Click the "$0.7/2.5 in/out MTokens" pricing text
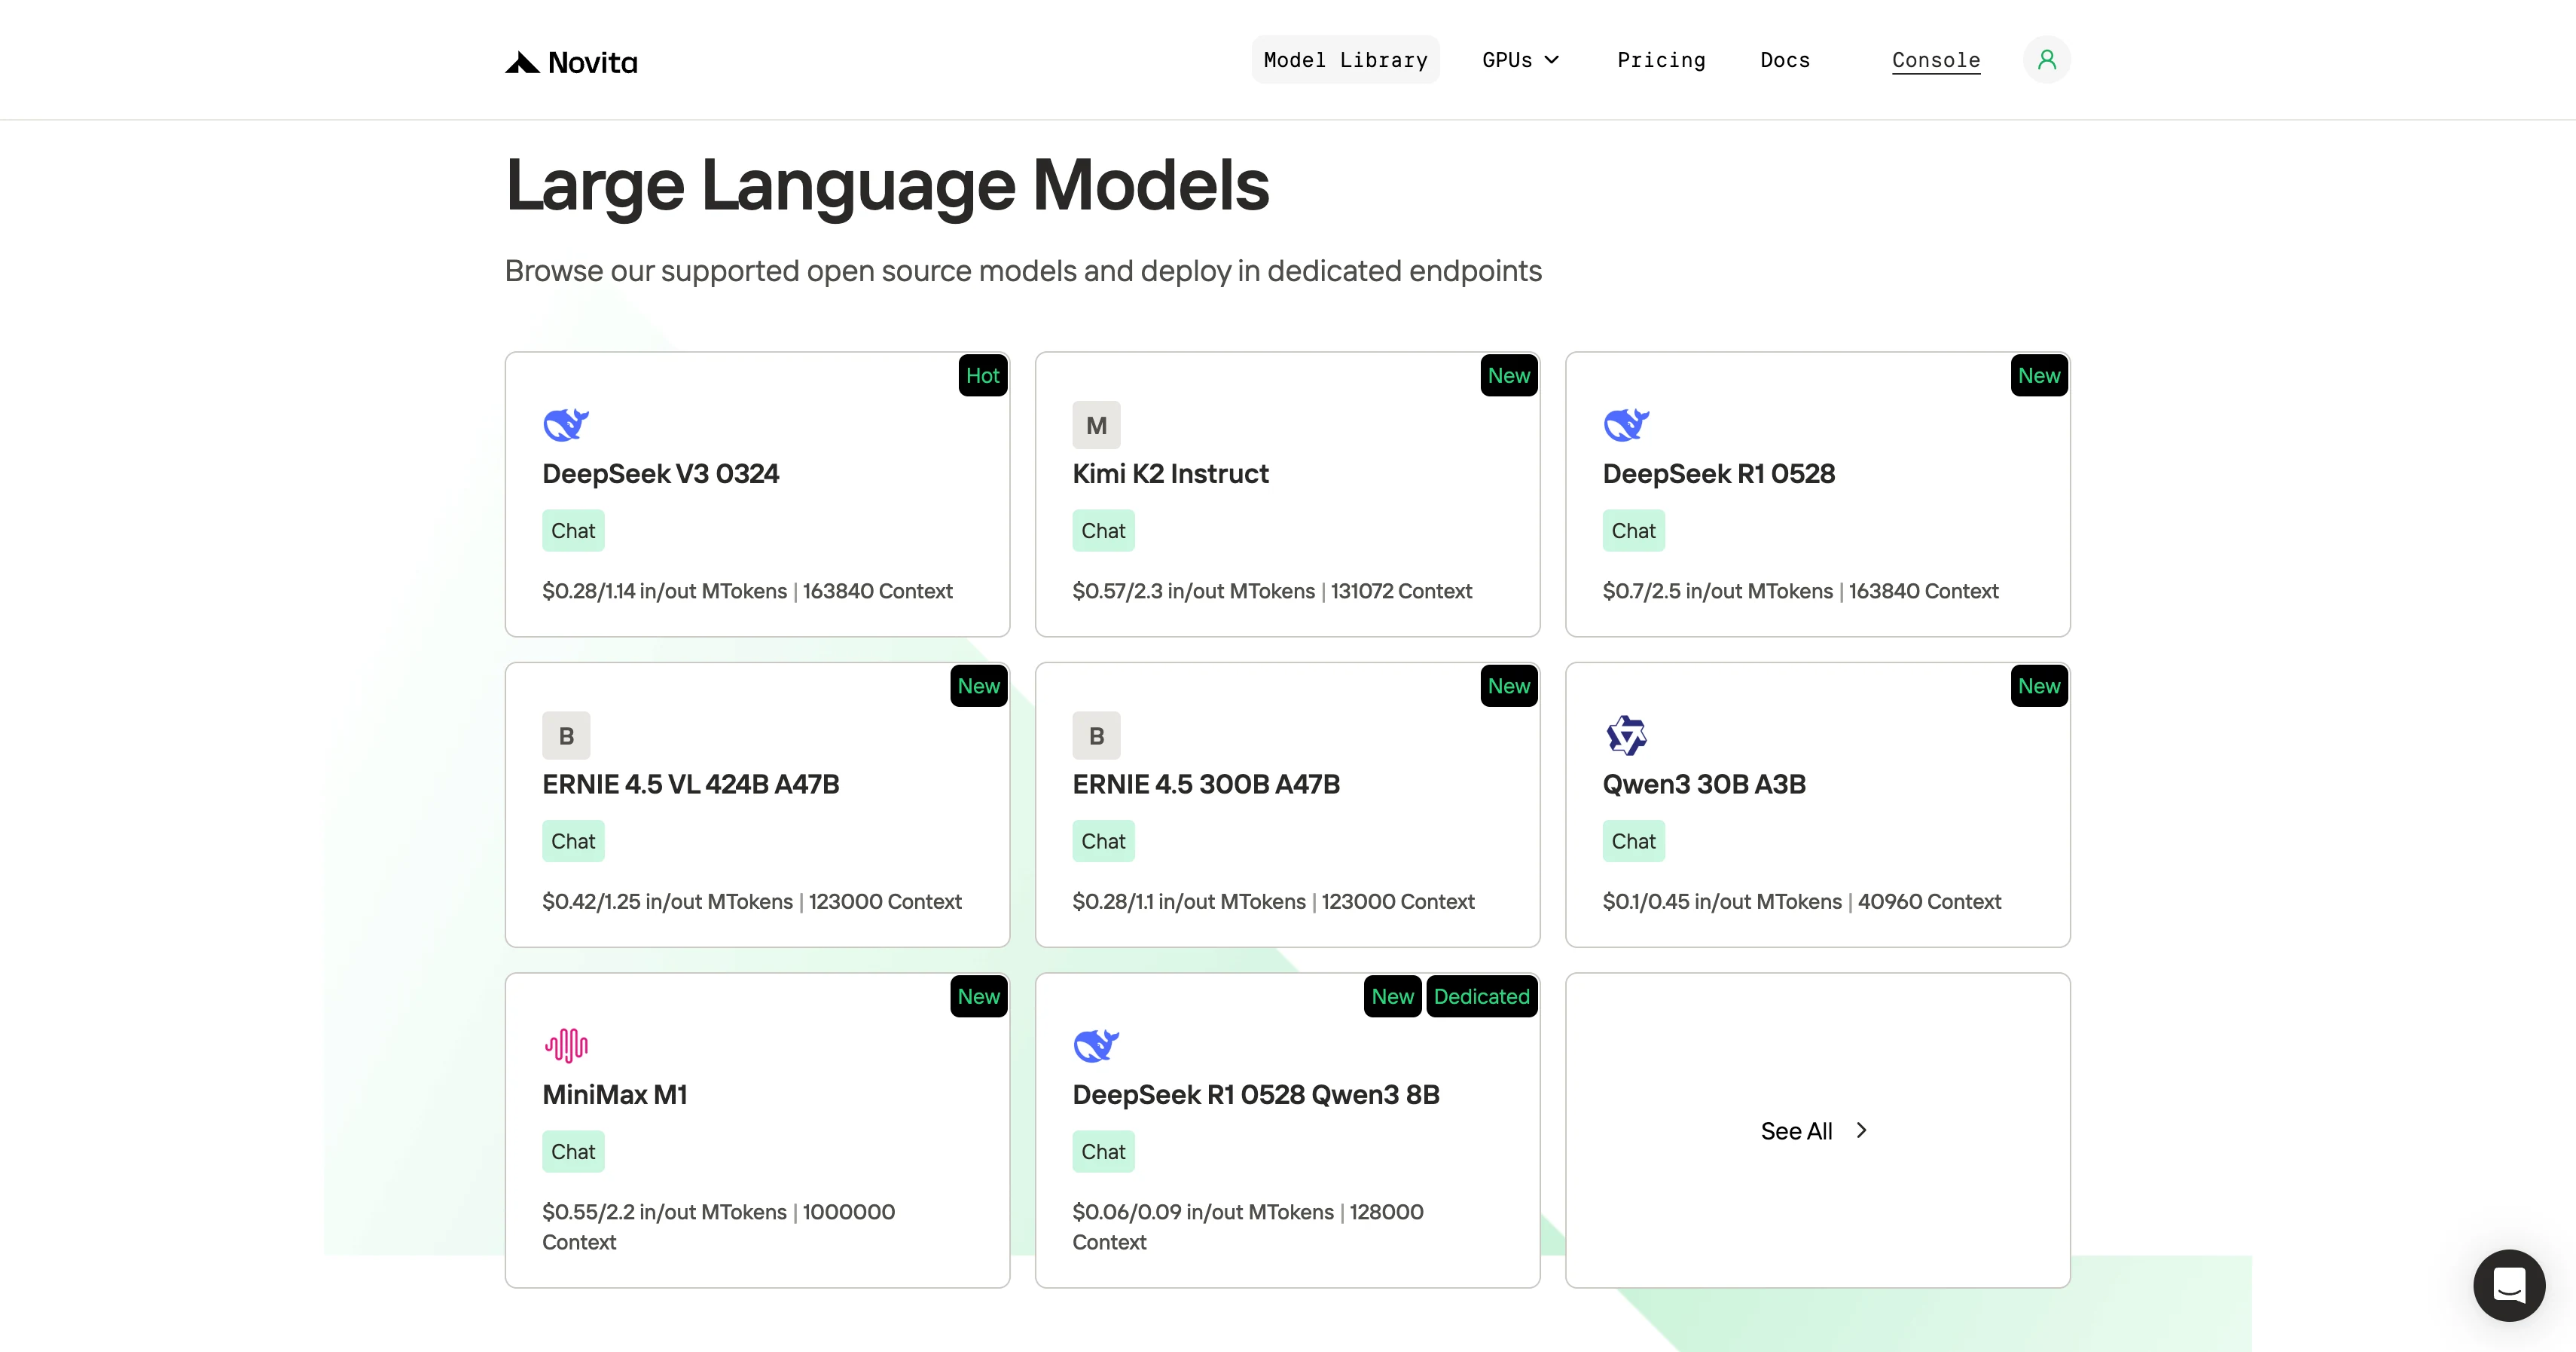Viewport: 2576px width, 1352px height. [1718, 590]
